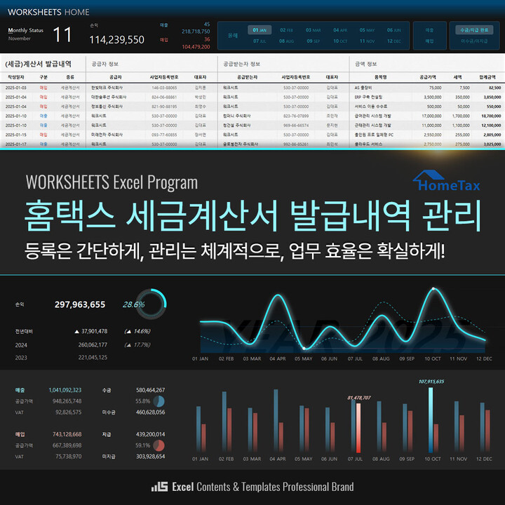Viewport: 505px width, 505px height.
Task: Select the 미래전자 주식회사 supplier cell
Action: click(x=107, y=135)
